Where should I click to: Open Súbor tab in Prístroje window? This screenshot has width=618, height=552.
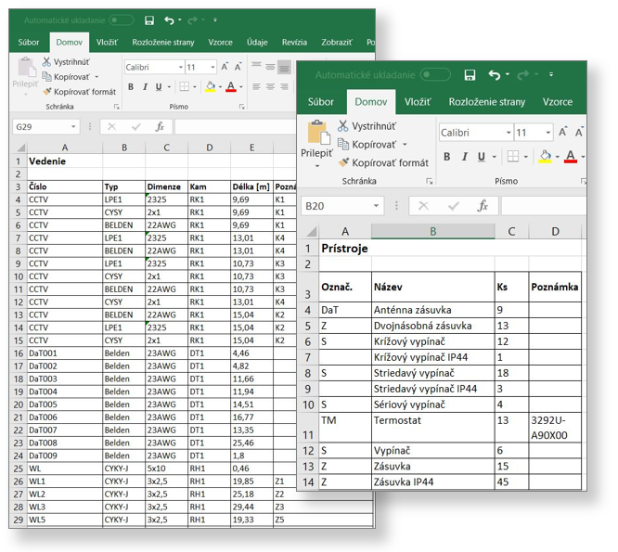pos(320,102)
